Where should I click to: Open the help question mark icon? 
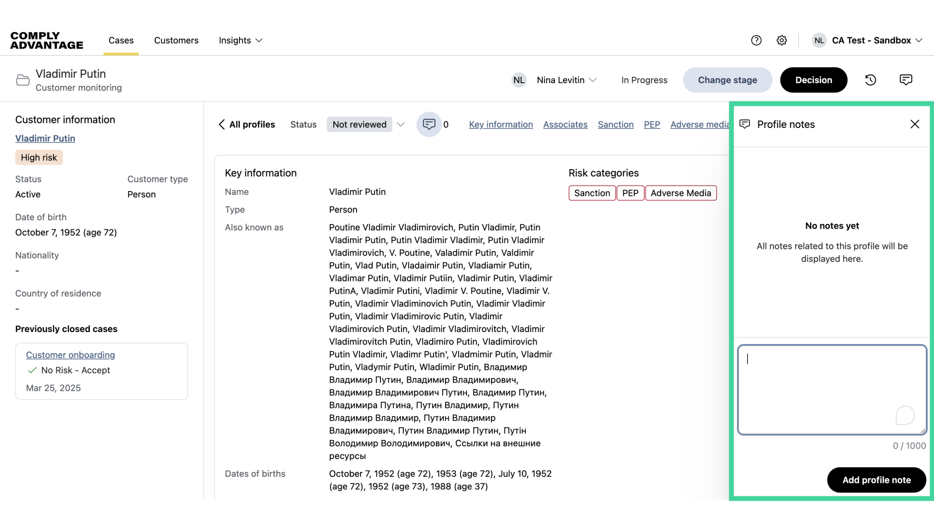pos(756,40)
